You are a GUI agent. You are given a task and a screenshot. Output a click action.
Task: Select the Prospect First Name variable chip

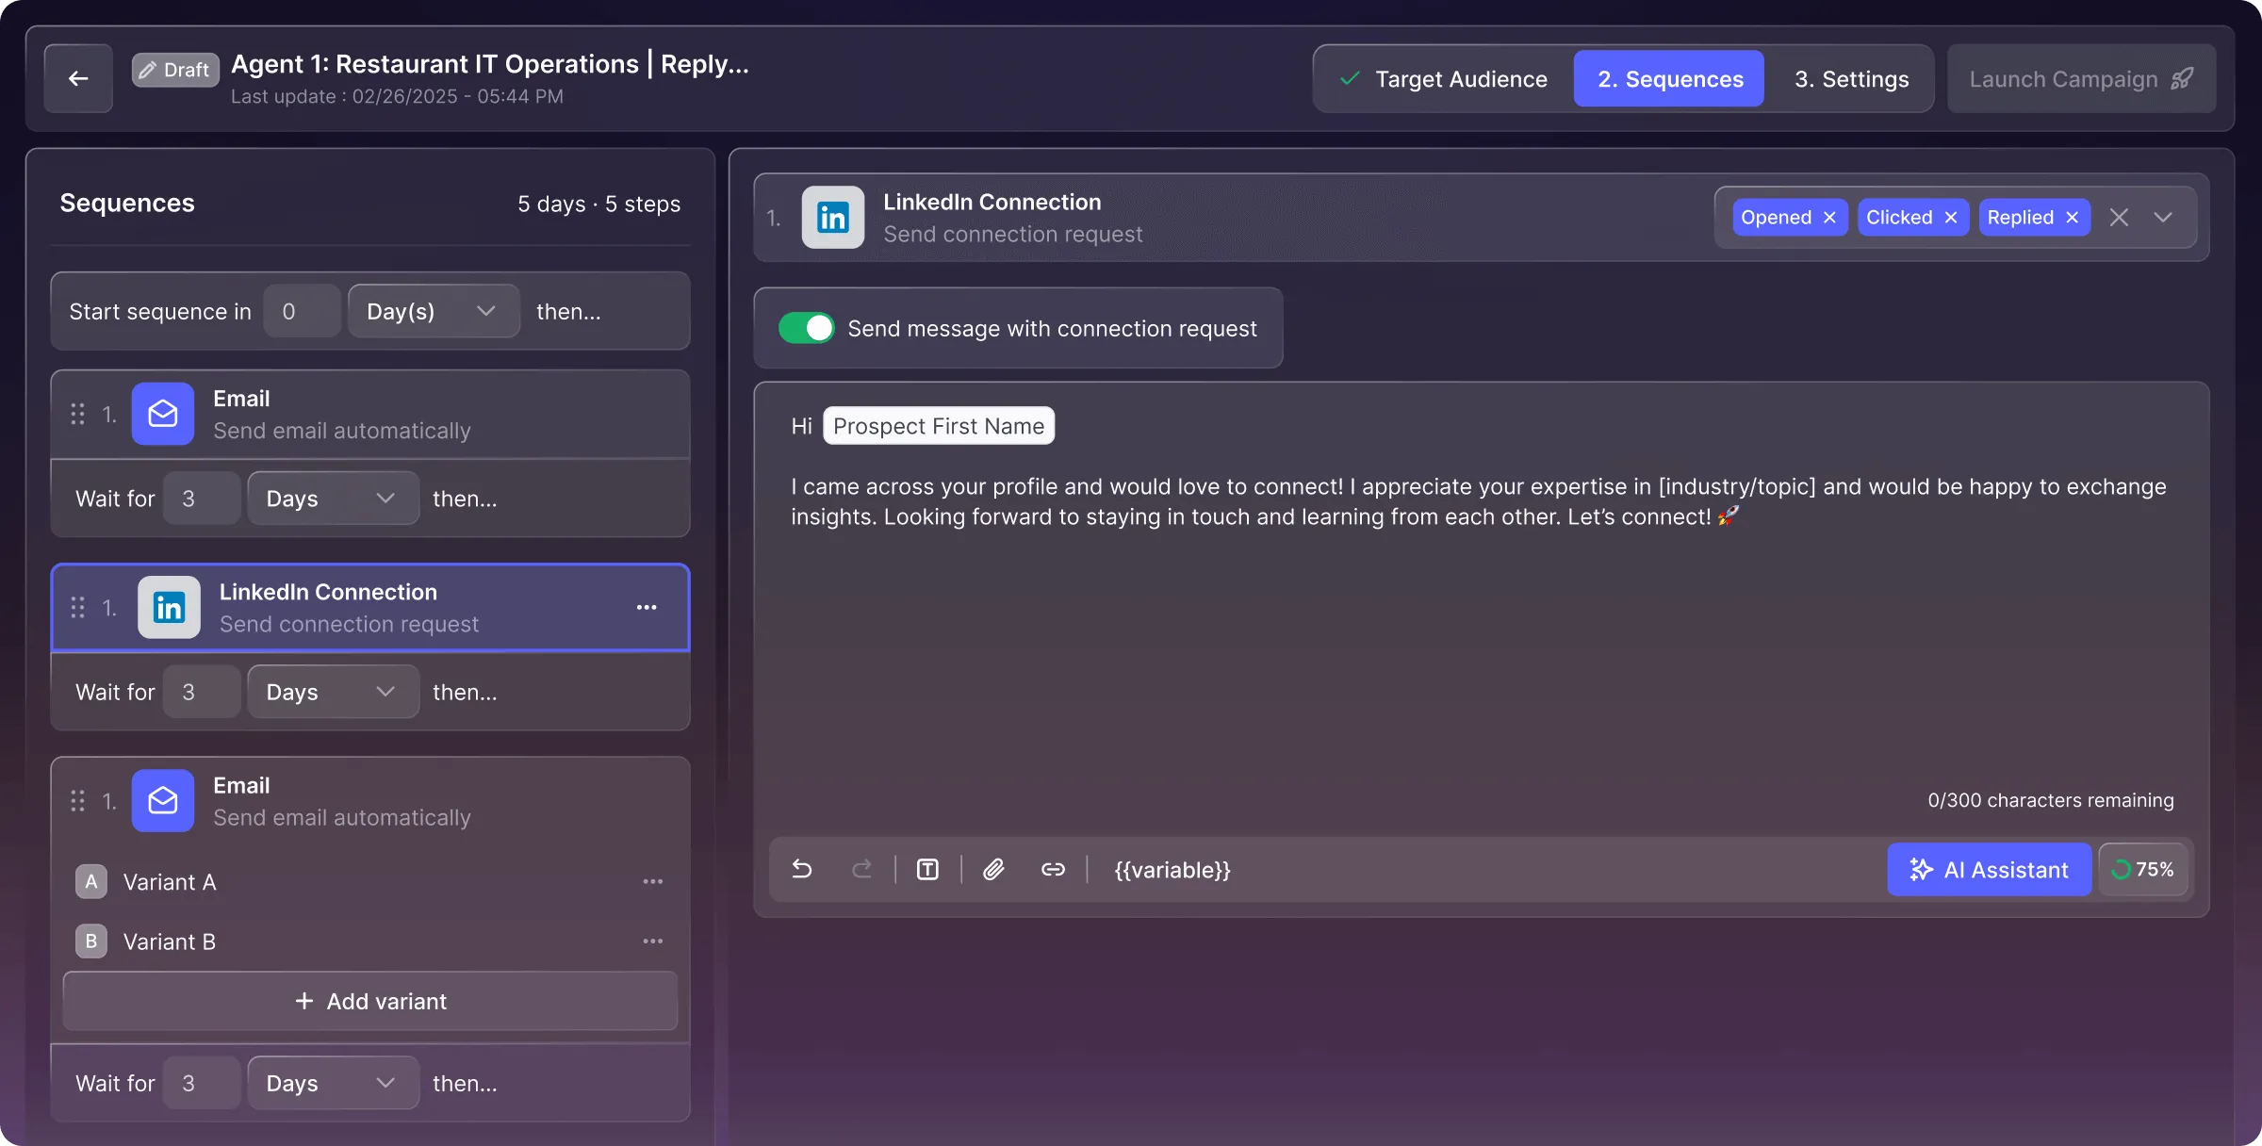[938, 425]
